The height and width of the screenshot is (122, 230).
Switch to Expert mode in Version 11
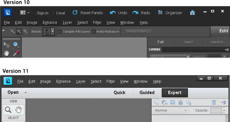(175, 93)
